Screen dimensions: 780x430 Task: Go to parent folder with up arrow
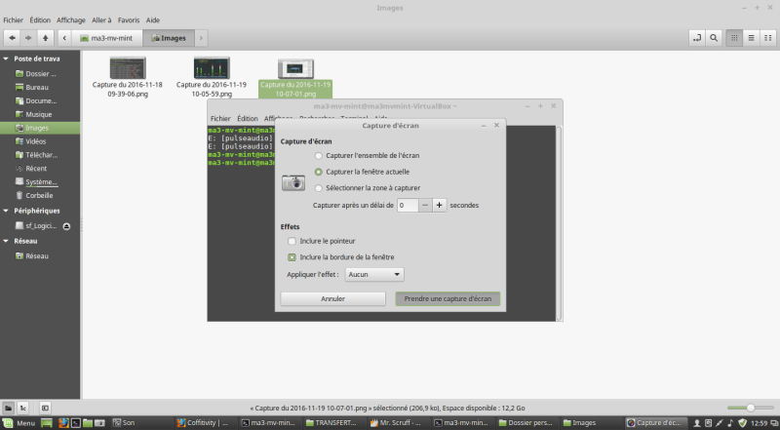pos(45,38)
